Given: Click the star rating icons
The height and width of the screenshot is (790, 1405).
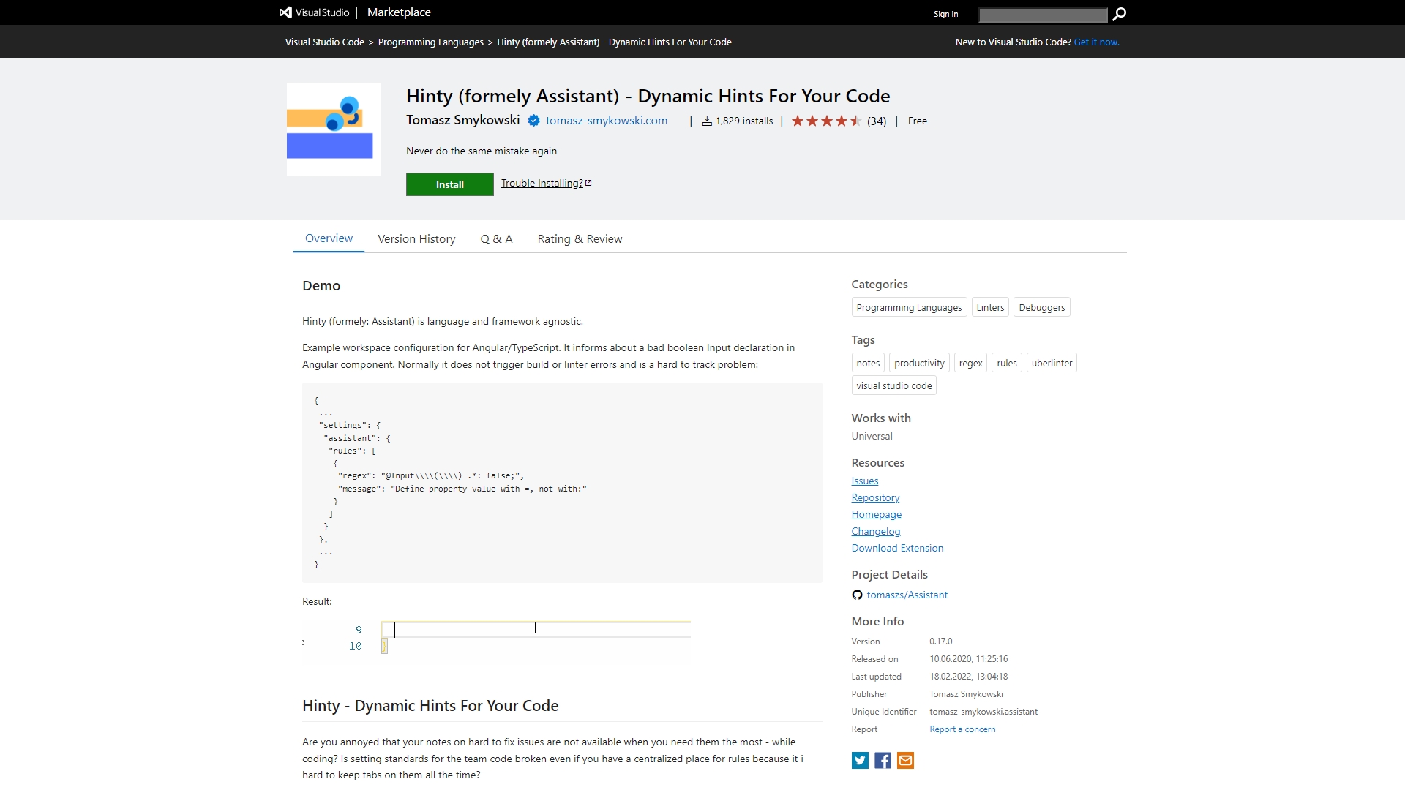Looking at the screenshot, I should tap(826, 121).
